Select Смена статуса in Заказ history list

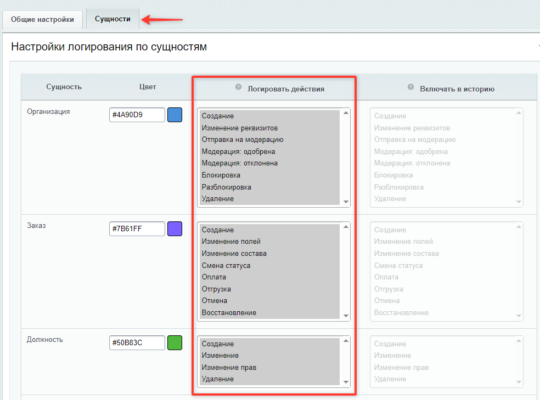coord(442,266)
